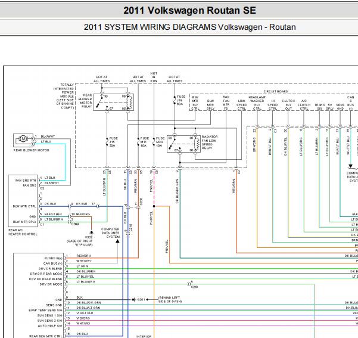This screenshot has height=338, width=358.
Task: Click the upward arrow below Computer Data Lines System
Action: point(117,241)
